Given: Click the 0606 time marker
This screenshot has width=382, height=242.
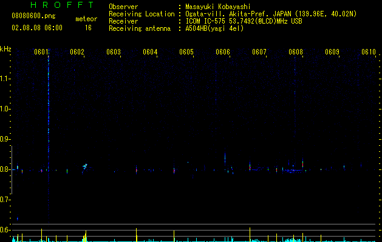Looking at the screenshot, I should pos(223,52).
